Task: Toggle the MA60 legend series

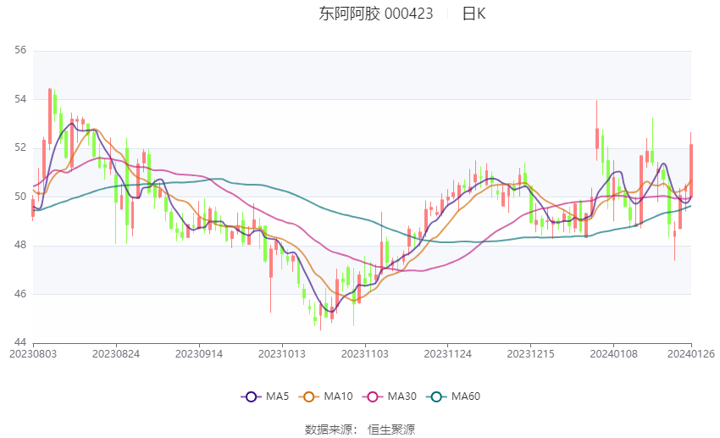Action: (x=453, y=396)
